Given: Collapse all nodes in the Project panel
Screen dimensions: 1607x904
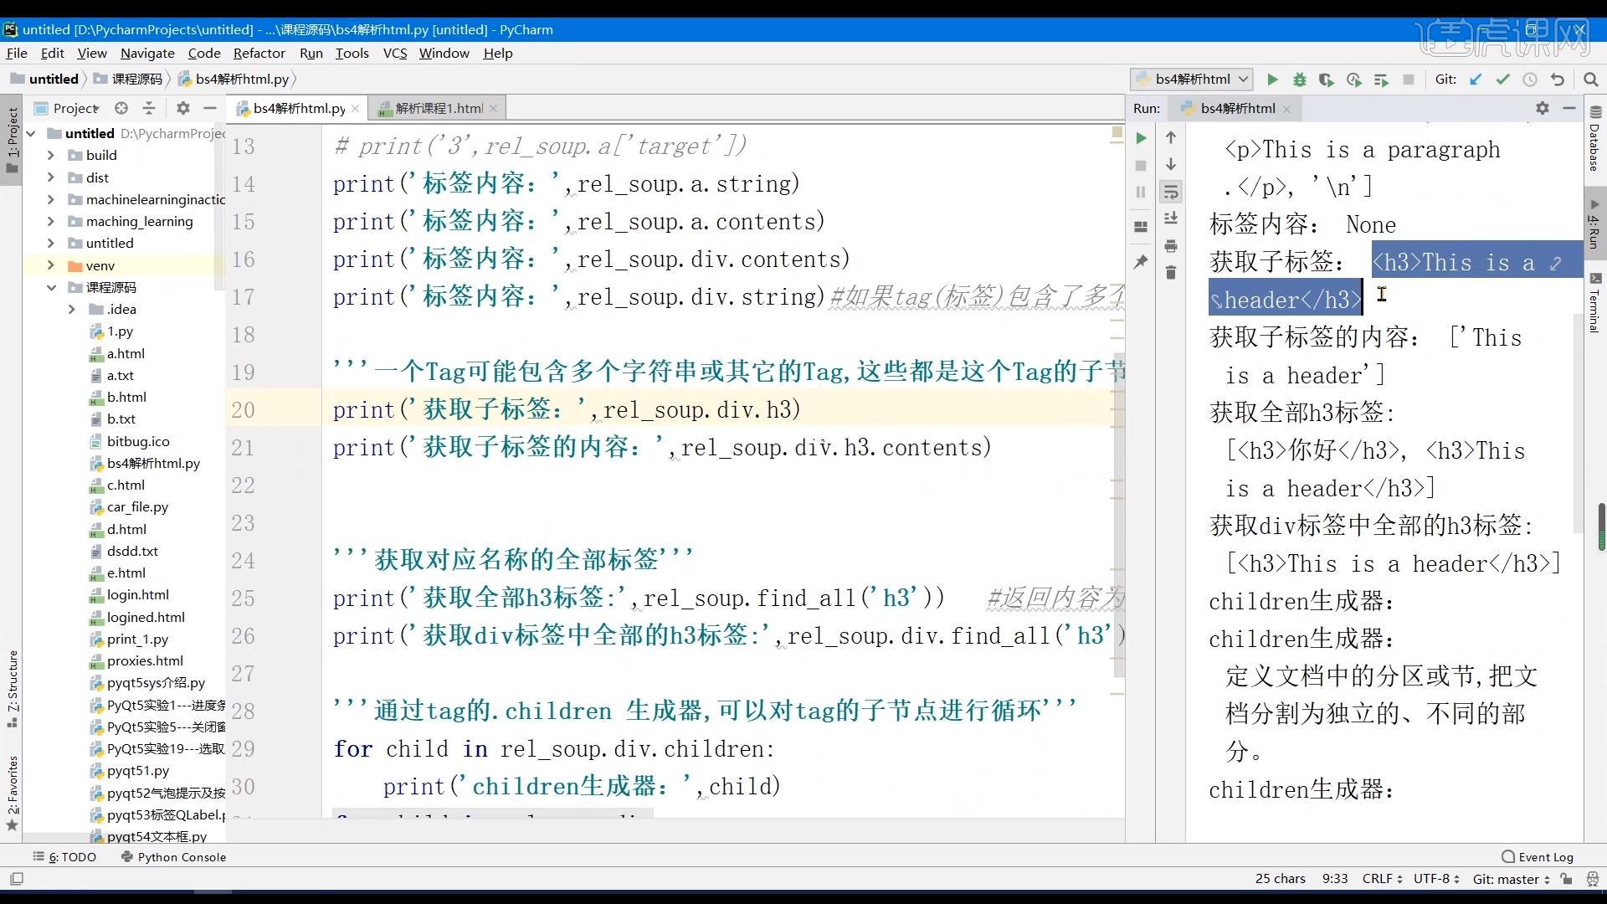Looking at the screenshot, I should pos(149,108).
